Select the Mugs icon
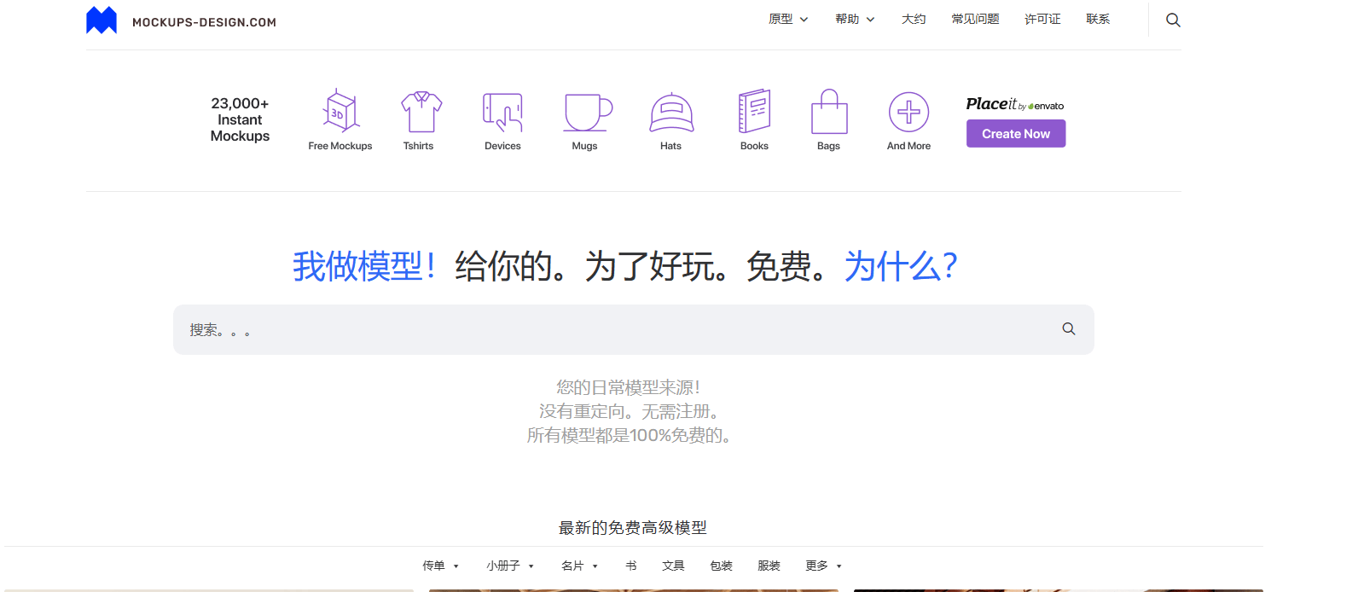The height and width of the screenshot is (592, 1364). [588, 112]
